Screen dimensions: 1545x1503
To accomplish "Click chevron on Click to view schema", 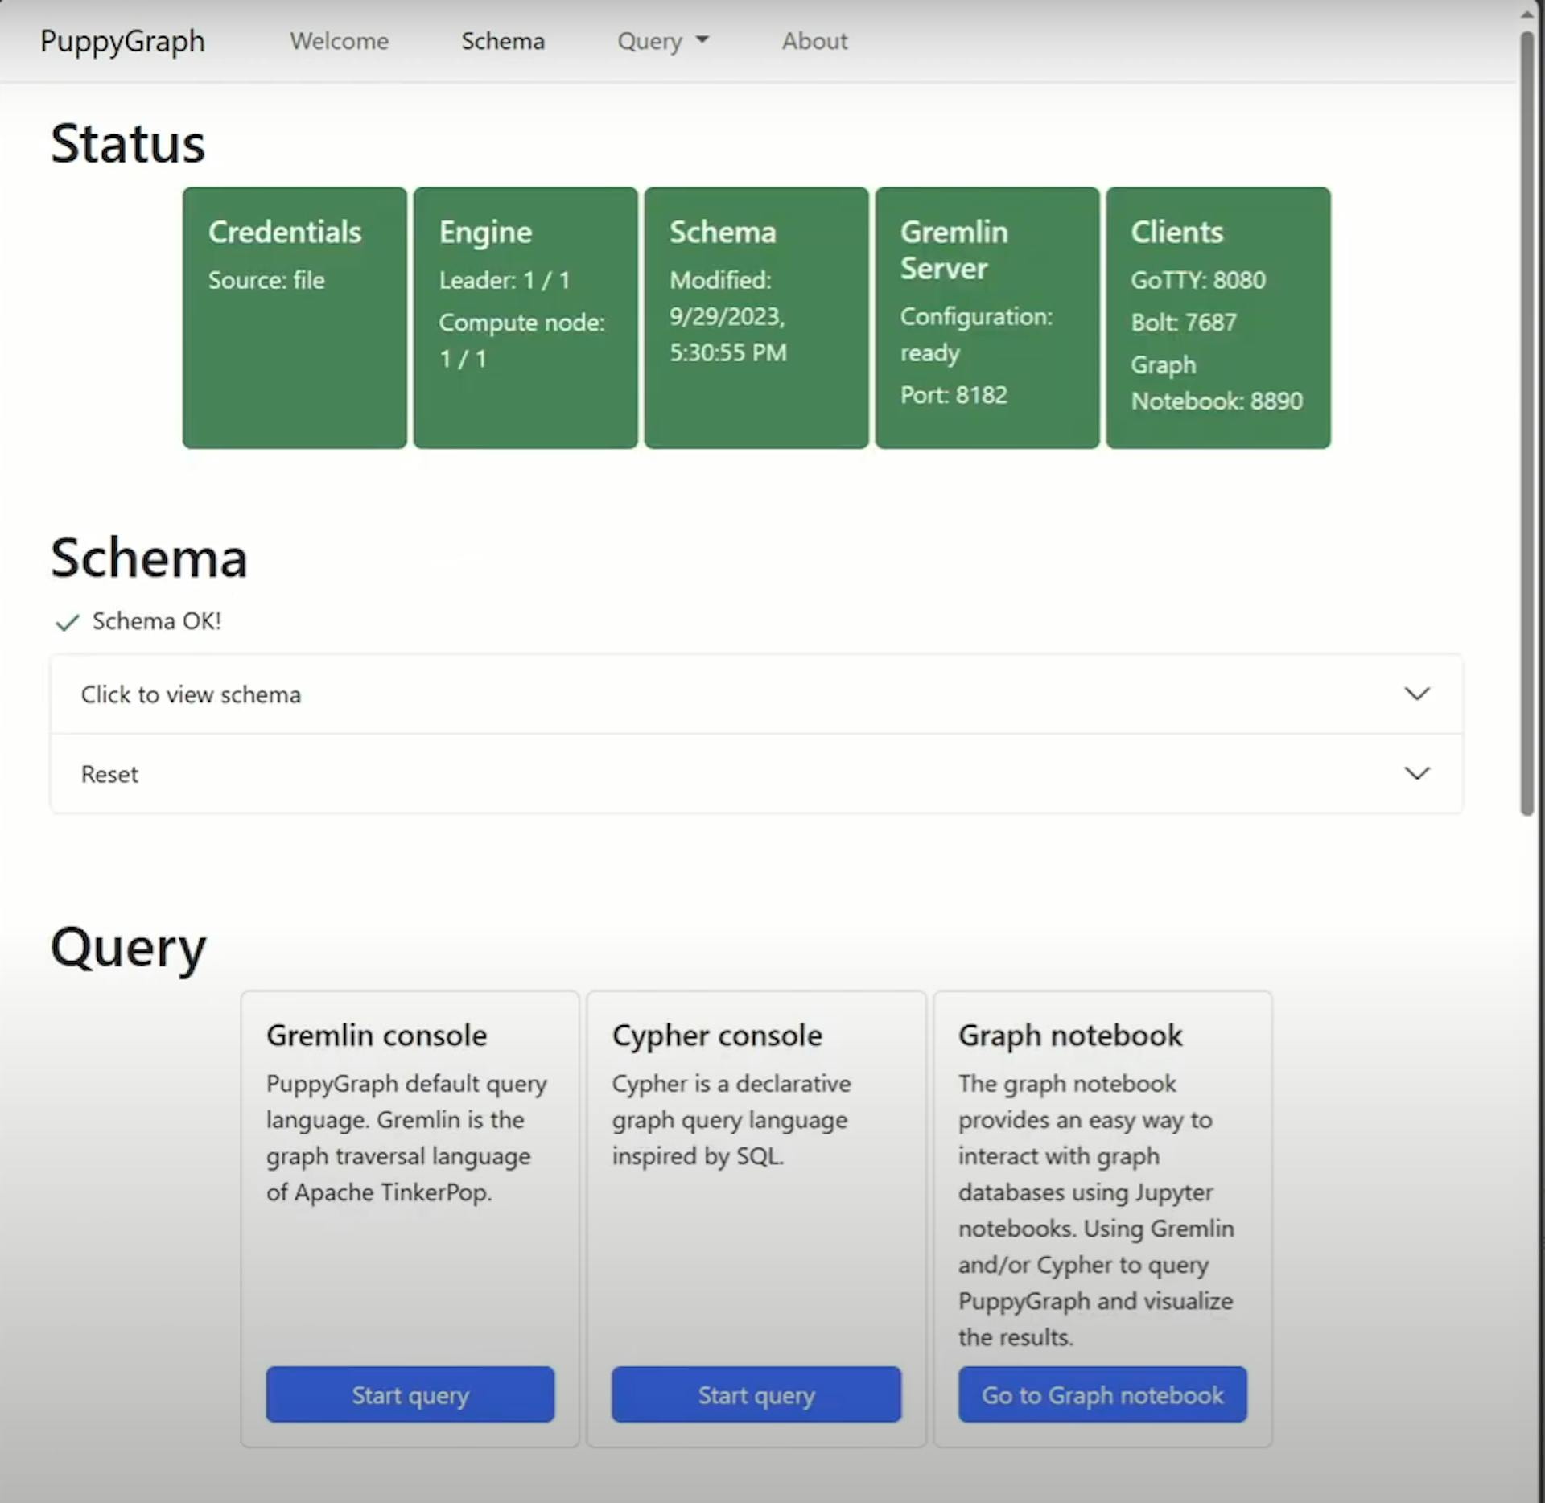I will click(1417, 694).
